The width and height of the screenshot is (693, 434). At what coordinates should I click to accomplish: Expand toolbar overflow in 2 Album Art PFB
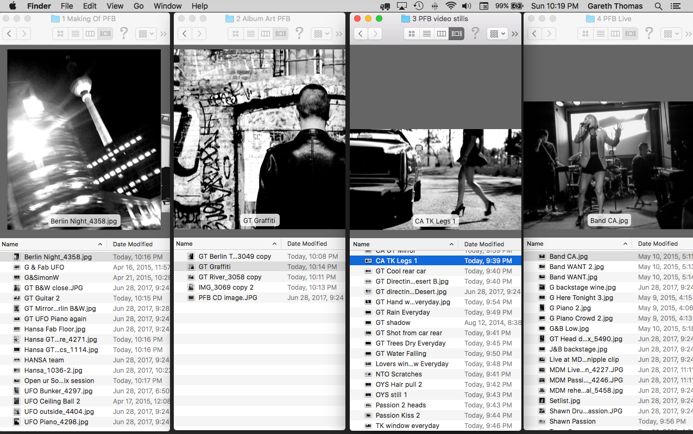point(339,34)
